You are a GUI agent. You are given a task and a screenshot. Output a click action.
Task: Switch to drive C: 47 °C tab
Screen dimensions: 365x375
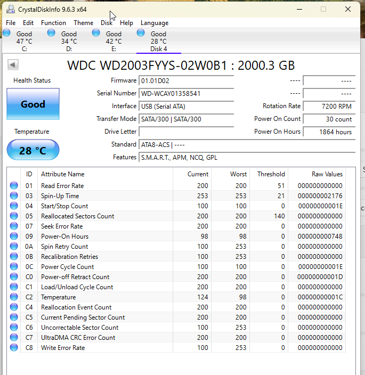pyautogui.click(x=24, y=42)
